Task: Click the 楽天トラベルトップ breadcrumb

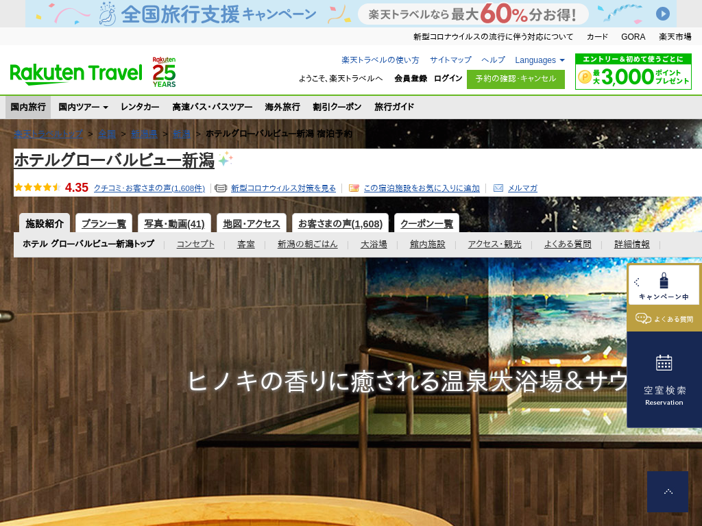Action: pos(49,134)
